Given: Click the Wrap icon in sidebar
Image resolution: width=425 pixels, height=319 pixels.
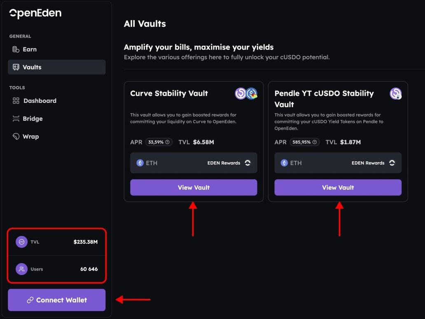Looking at the screenshot, I should click(x=16, y=136).
